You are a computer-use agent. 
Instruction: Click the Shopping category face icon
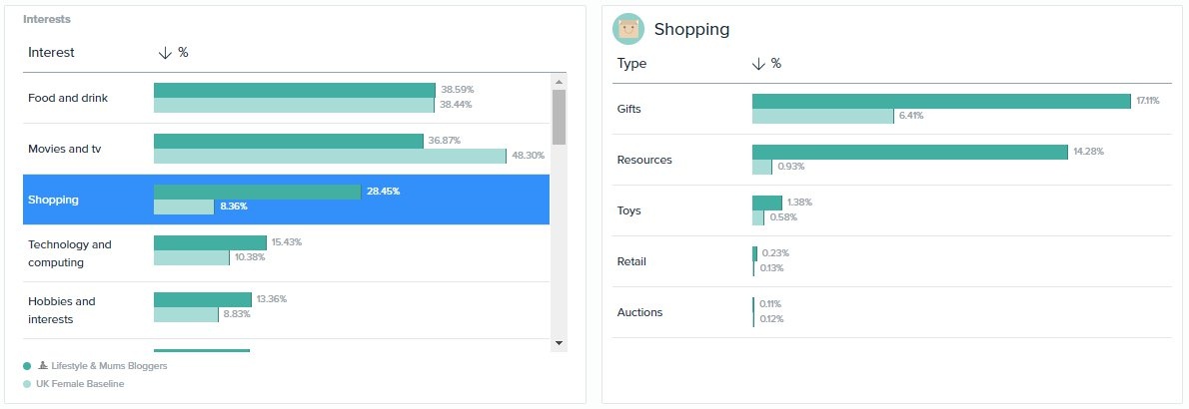[627, 29]
